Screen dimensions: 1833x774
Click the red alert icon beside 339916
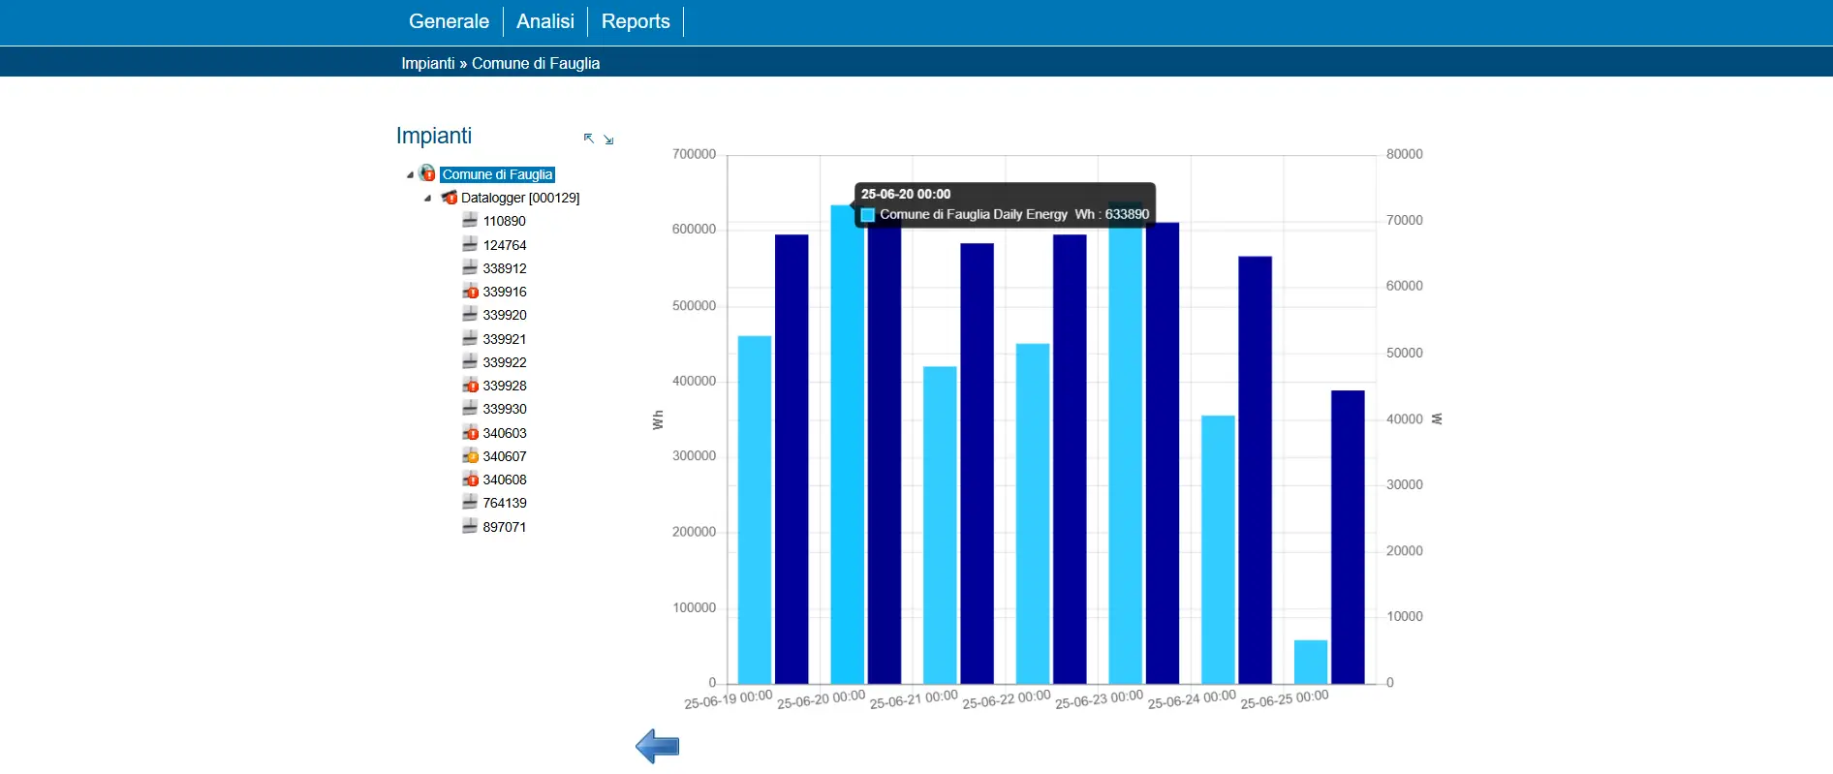click(471, 292)
